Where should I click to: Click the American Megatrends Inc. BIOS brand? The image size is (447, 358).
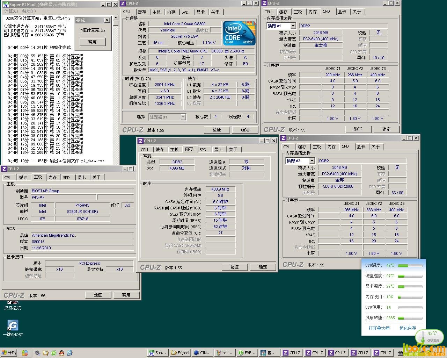coord(82,235)
